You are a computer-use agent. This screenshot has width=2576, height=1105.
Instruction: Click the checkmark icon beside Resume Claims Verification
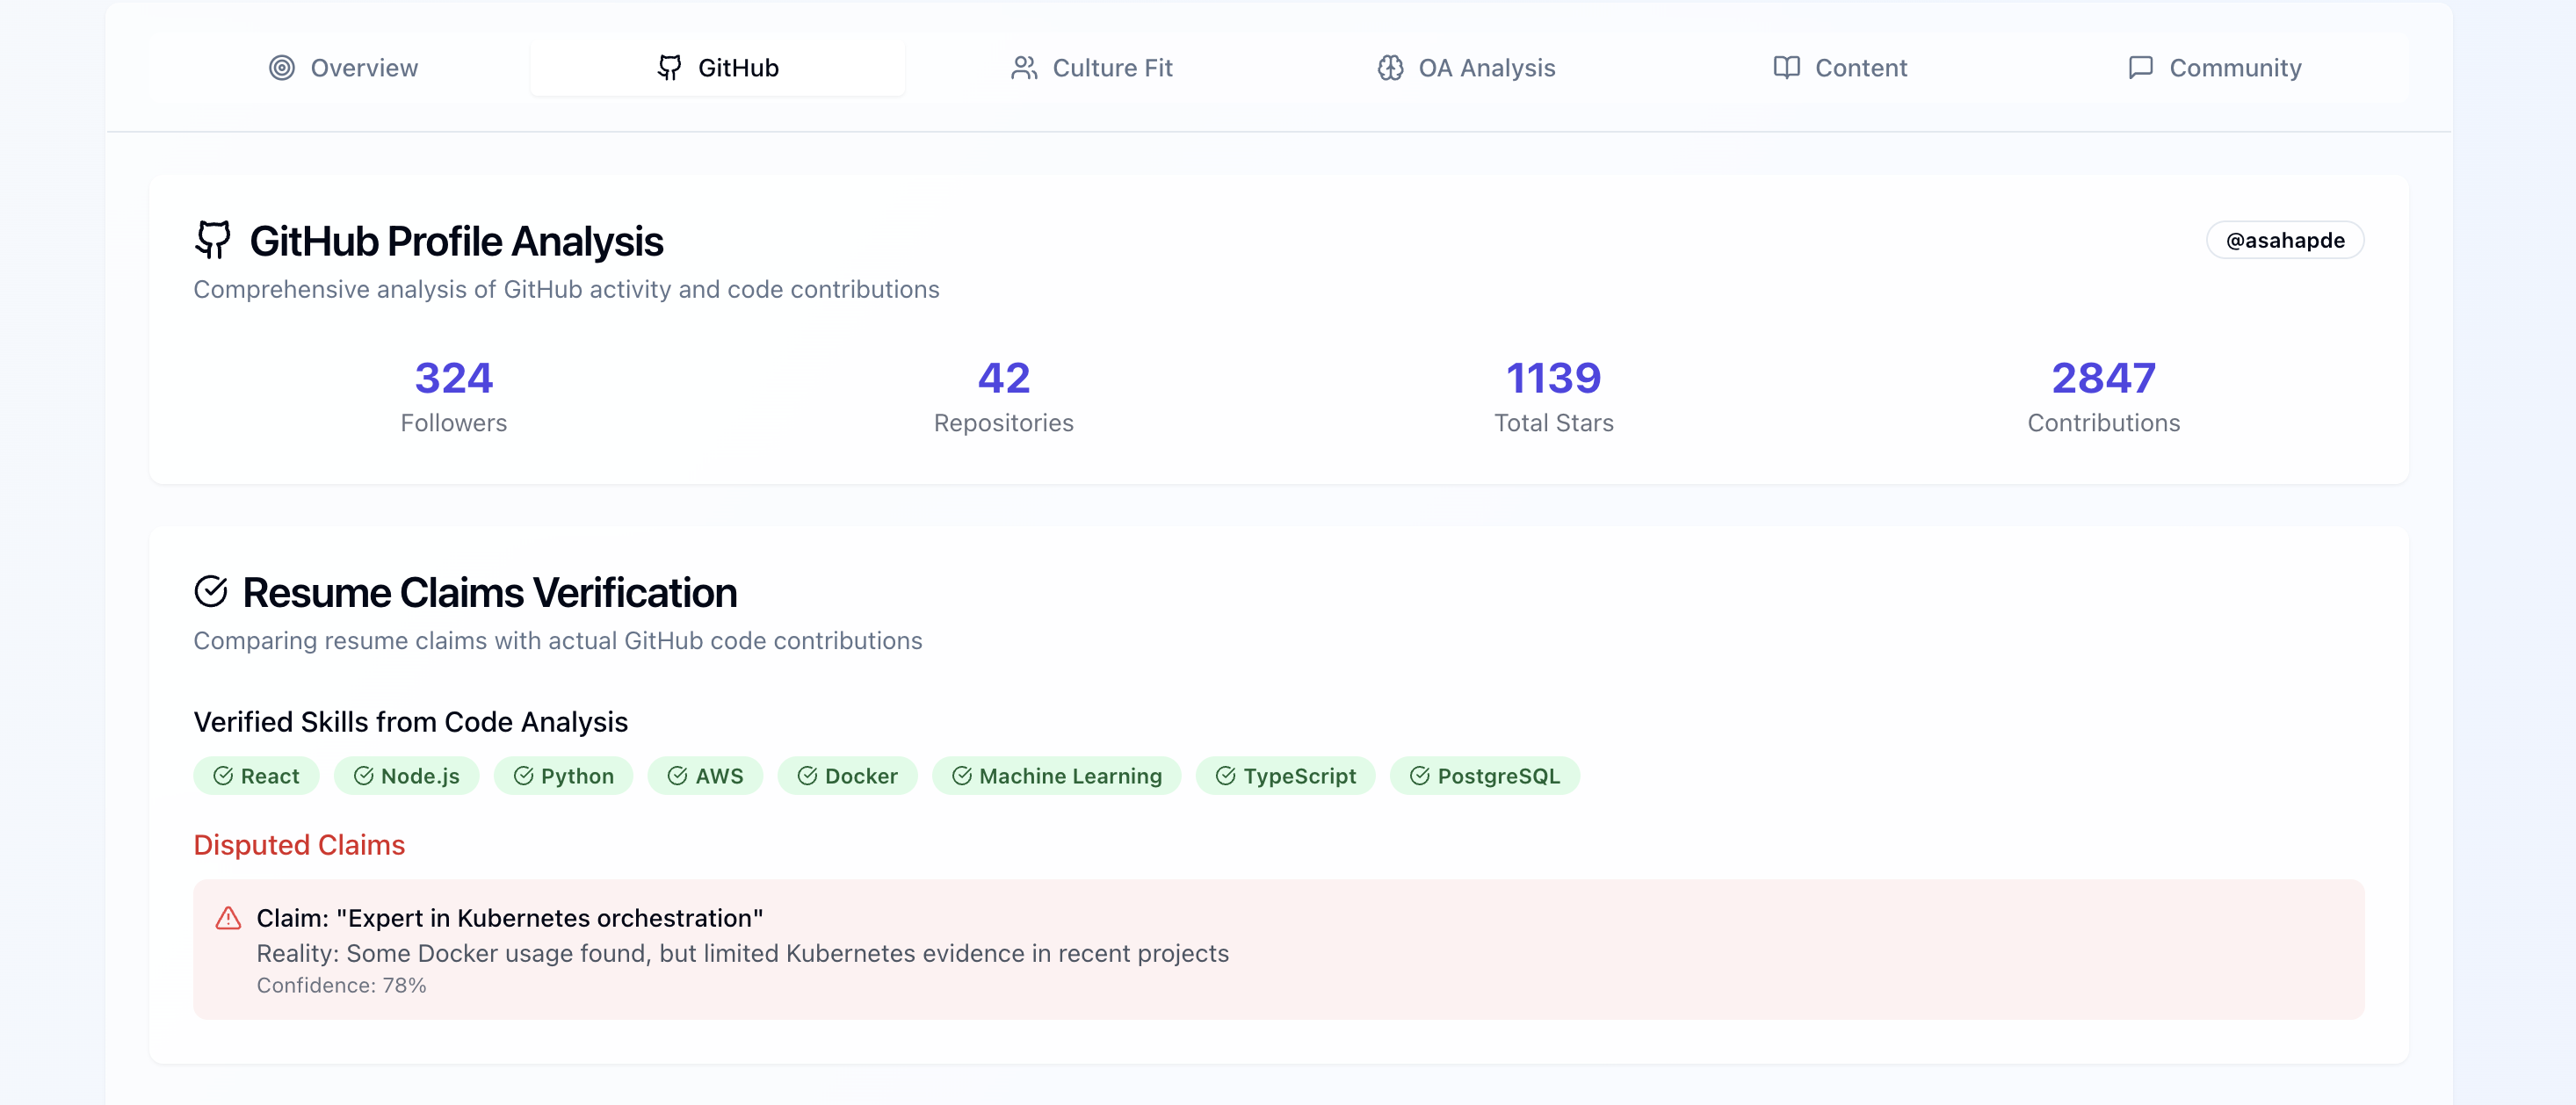(211, 591)
